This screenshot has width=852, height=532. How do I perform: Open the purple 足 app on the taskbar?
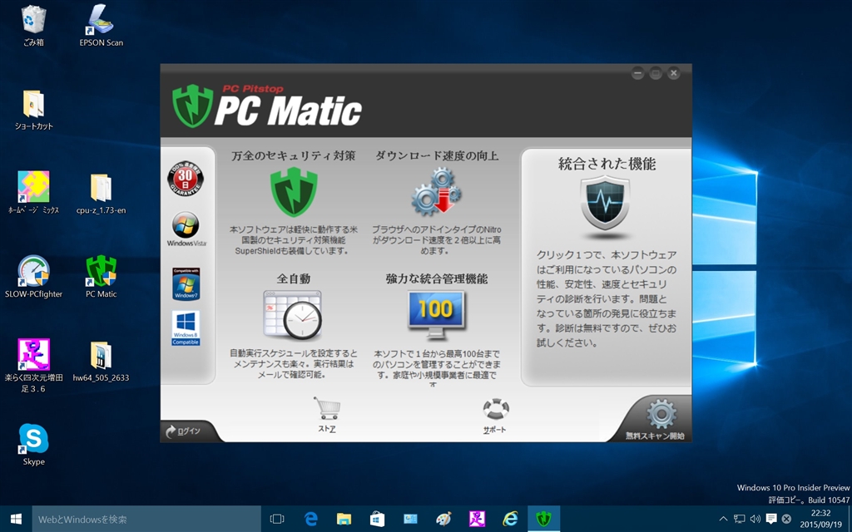pos(477,519)
